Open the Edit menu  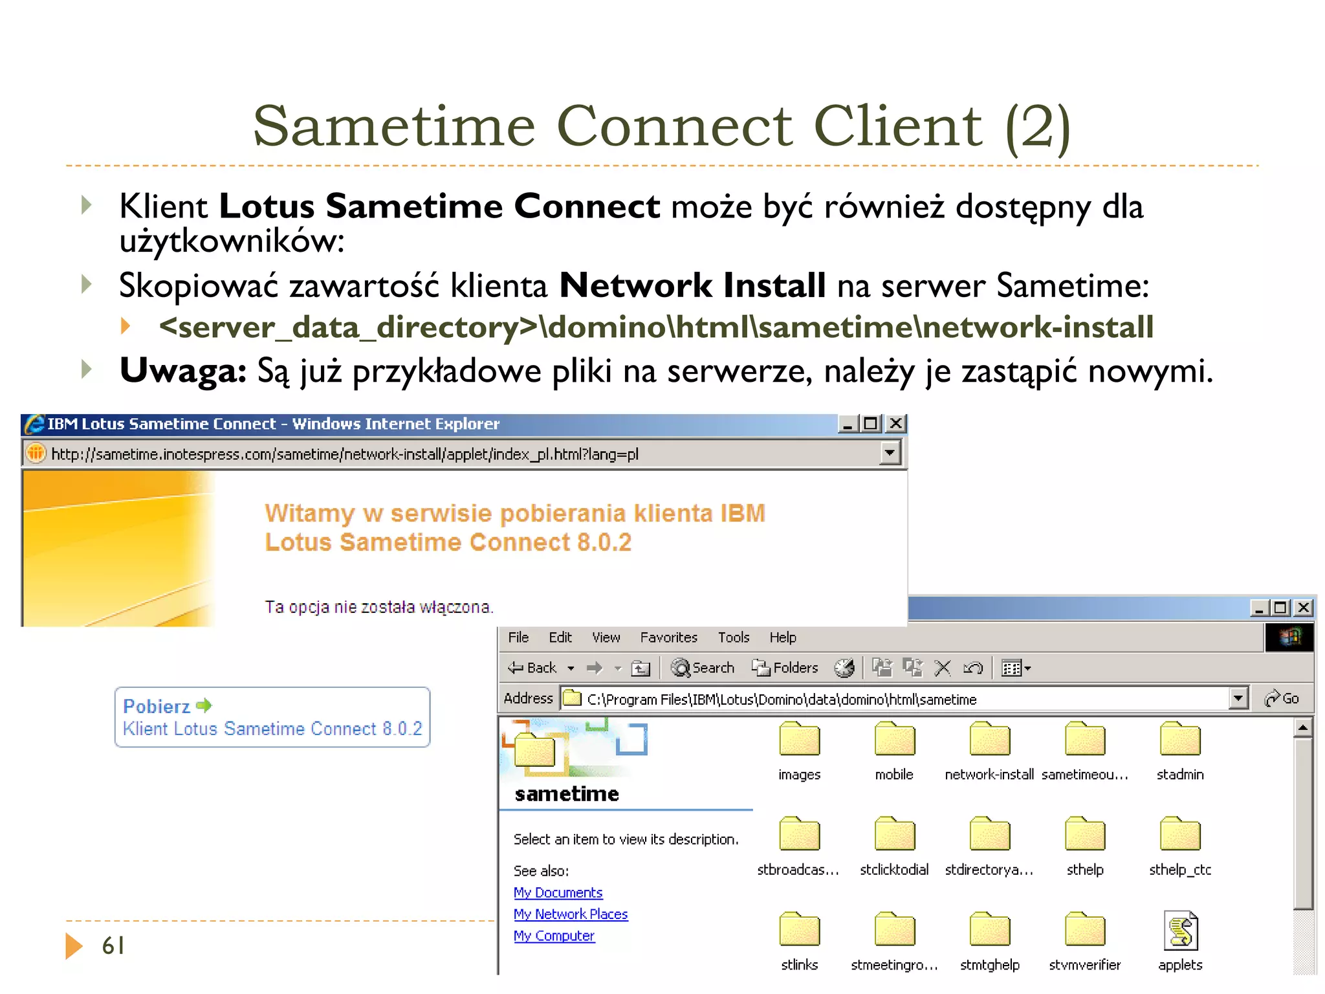[x=560, y=637]
